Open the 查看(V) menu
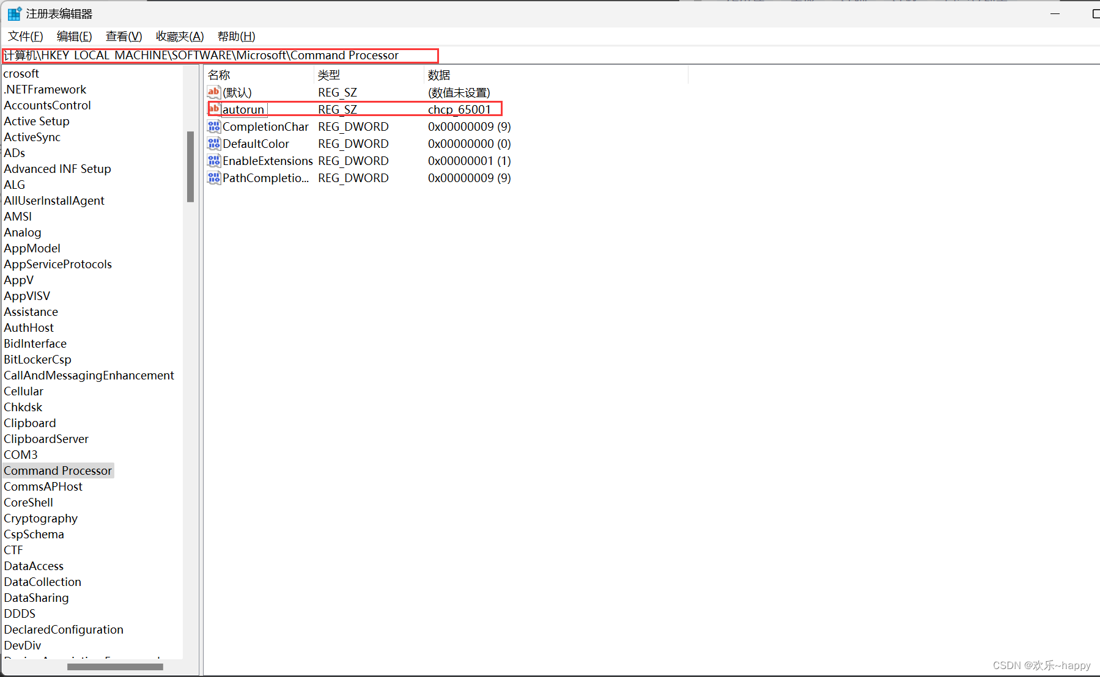1100x677 pixels. [x=124, y=36]
